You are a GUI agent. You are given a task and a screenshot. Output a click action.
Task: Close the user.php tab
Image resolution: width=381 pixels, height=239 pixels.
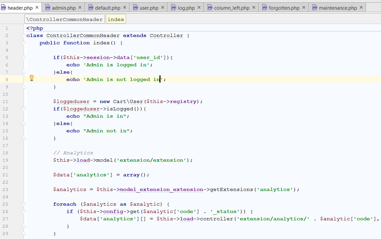pos(162,8)
